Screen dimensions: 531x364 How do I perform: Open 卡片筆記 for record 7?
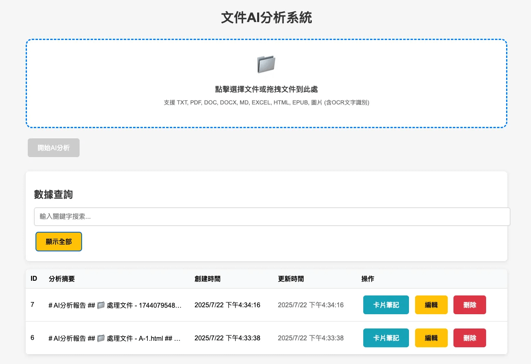386,305
